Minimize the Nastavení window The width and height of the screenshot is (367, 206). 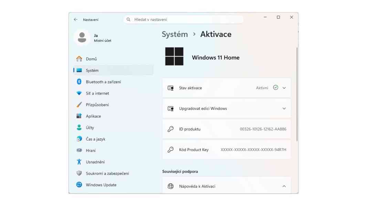coord(265,17)
